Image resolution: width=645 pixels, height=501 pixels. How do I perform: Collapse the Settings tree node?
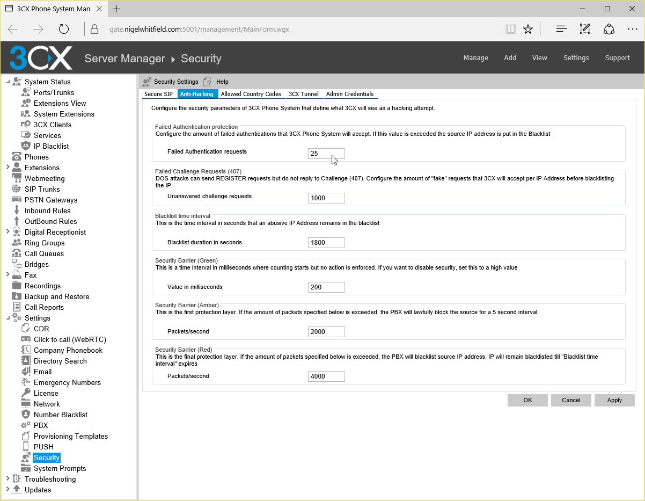(x=8, y=318)
